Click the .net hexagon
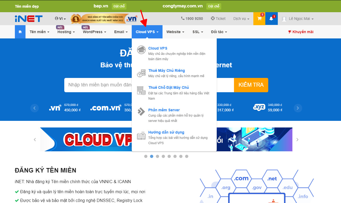 click(x=272, y=179)
